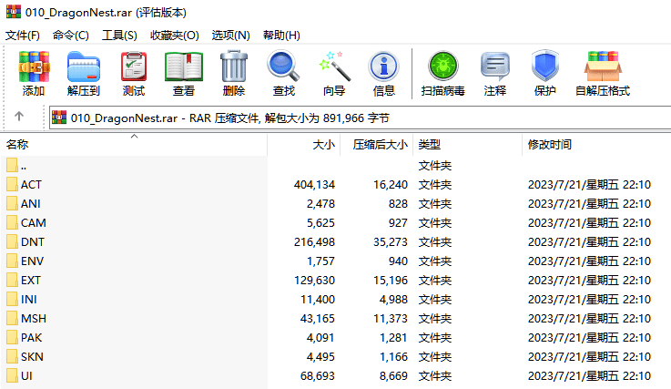Click packed size 4,988 of INI
This screenshot has width=671, height=389.
coord(393,300)
